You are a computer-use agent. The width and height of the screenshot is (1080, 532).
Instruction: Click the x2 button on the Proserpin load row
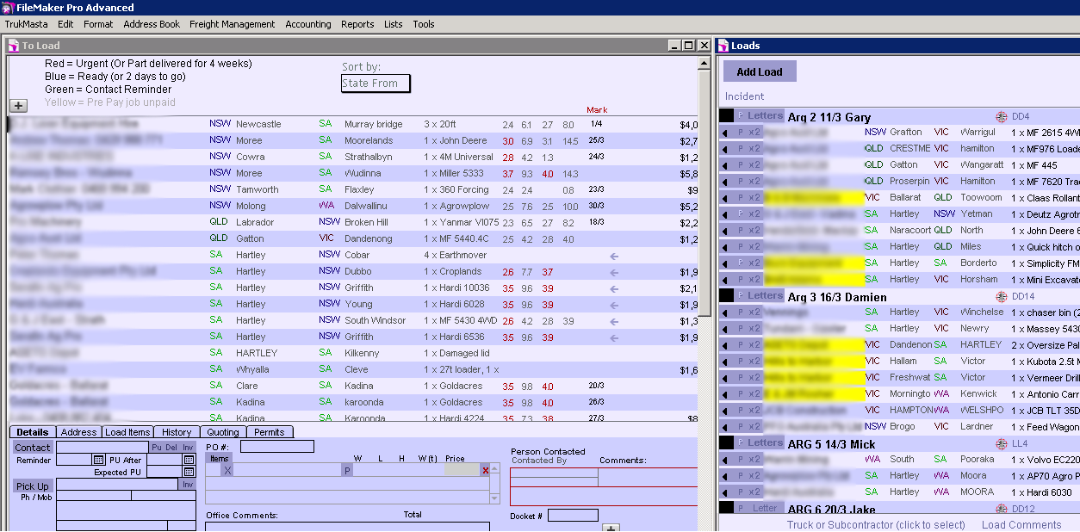[755, 182]
